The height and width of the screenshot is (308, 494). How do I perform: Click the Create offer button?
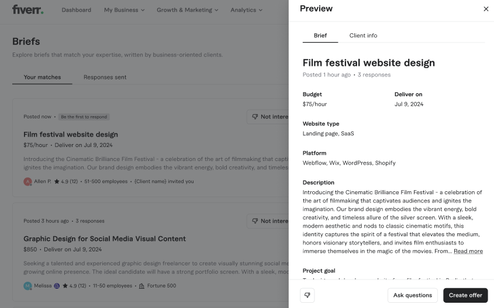465,295
